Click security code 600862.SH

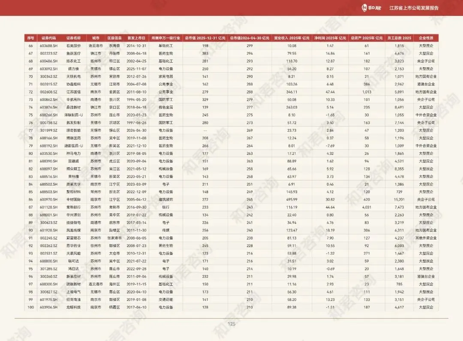click(x=49, y=100)
